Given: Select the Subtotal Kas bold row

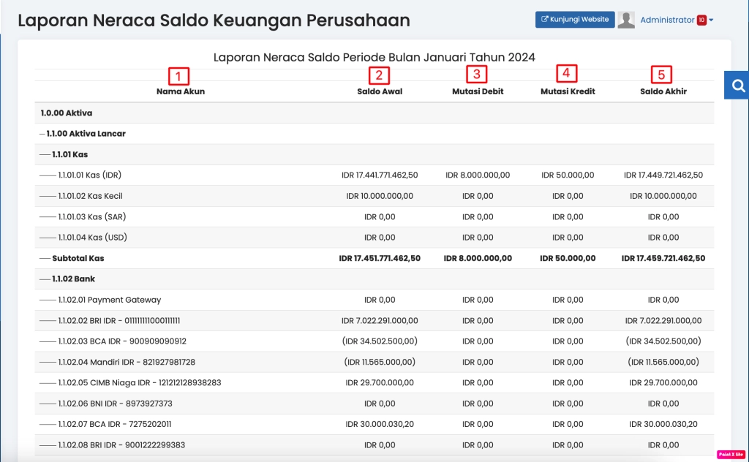Looking at the screenshot, I should 78,258.
